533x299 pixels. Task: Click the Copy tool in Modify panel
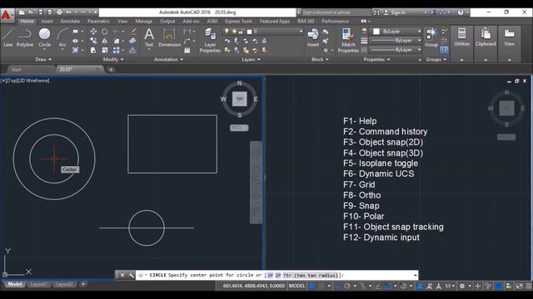pos(93,41)
